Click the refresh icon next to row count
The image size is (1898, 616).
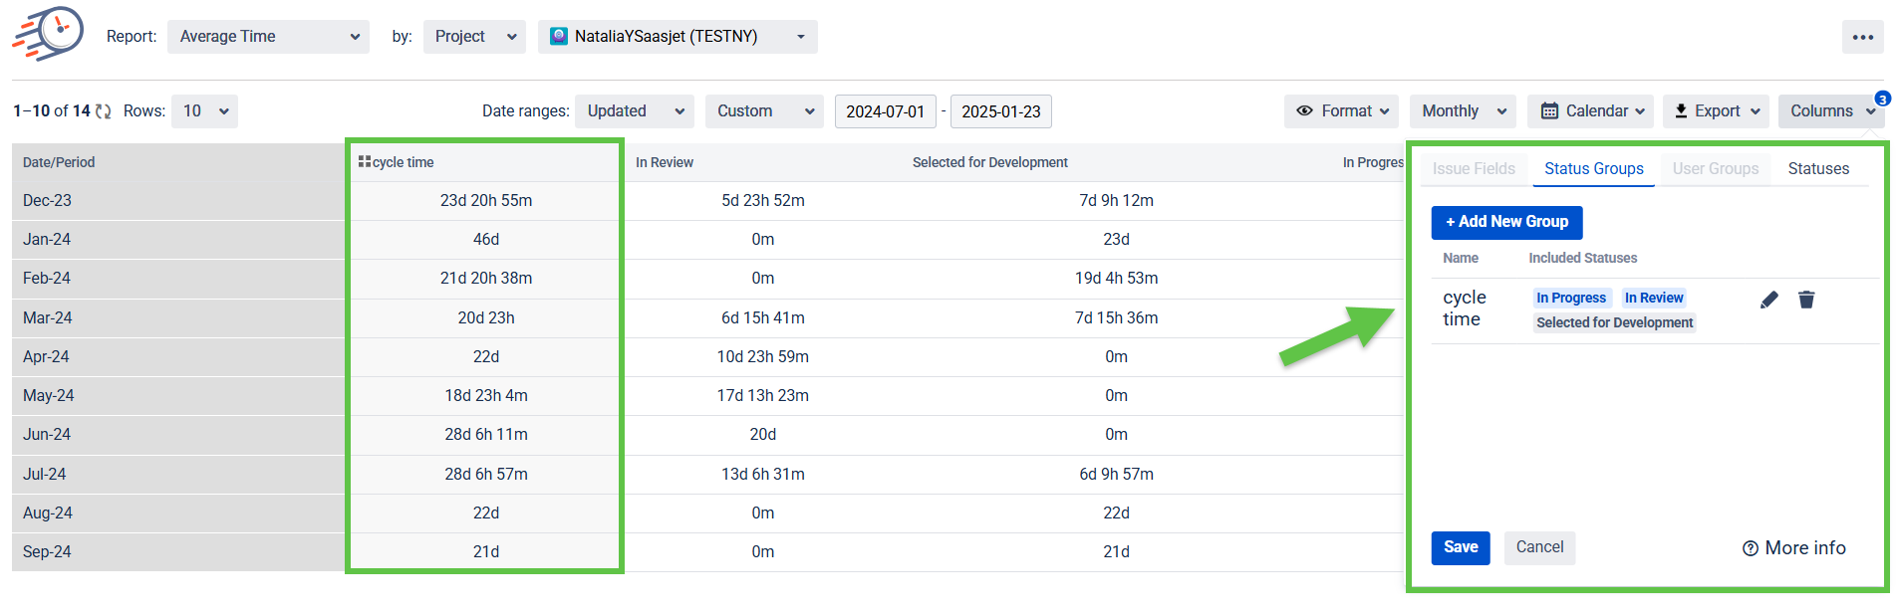104,111
